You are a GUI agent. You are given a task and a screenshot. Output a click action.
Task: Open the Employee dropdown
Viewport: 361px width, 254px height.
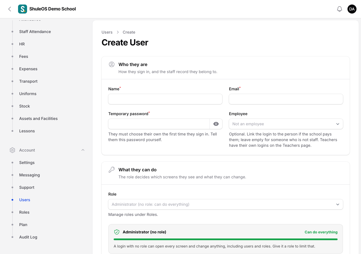286,124
